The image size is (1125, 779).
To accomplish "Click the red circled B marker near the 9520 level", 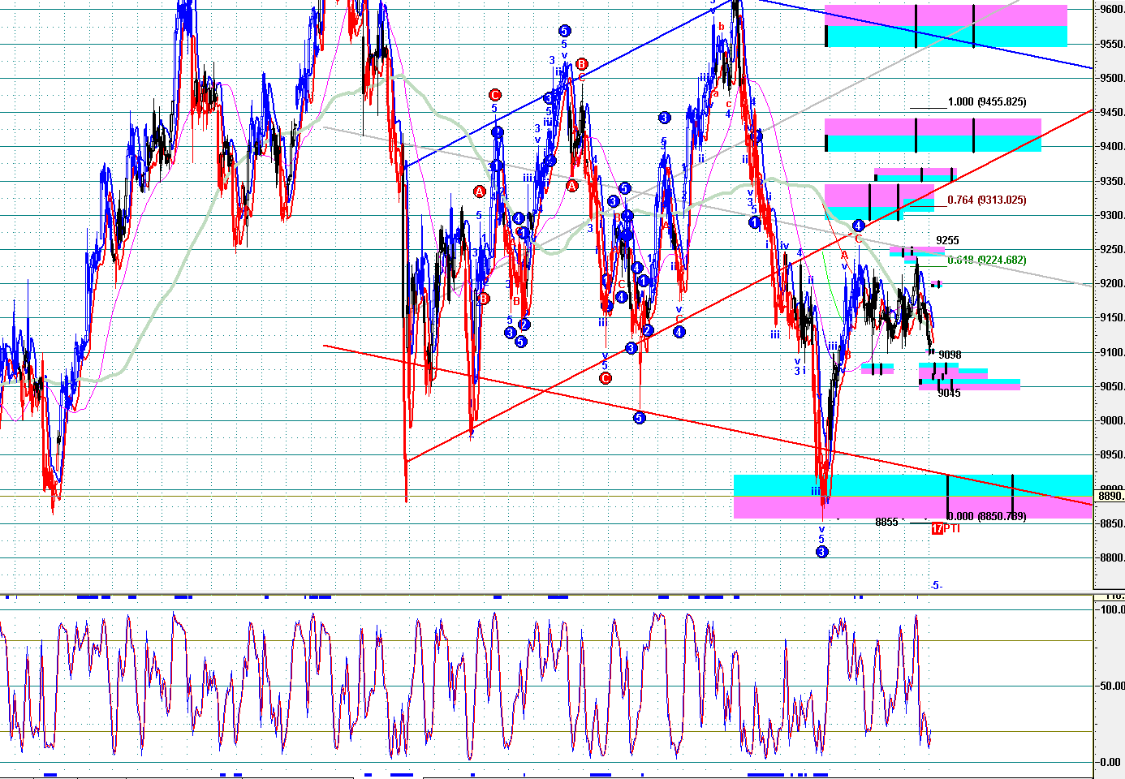I will [x=581, y=64].
